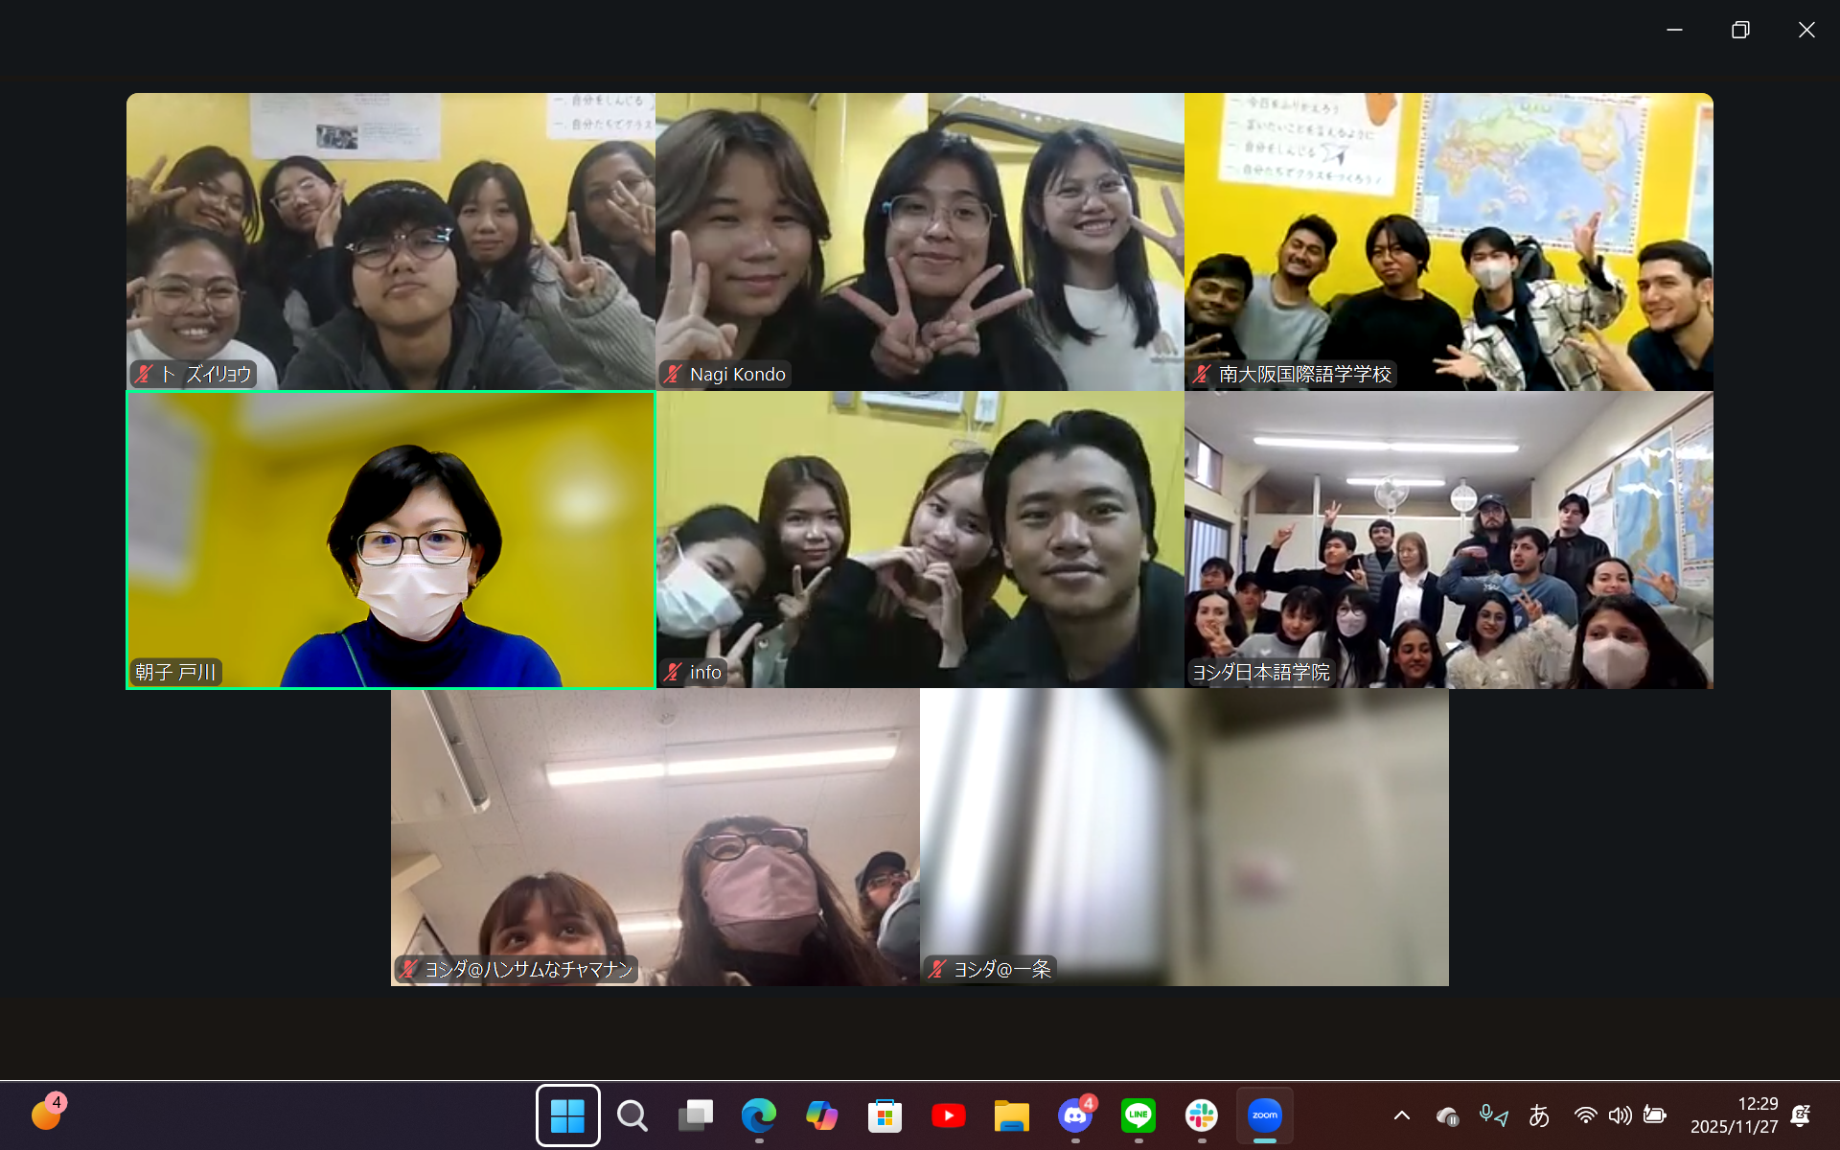This screenshot has width=1840, height=1150.
Task: Open taskbar Search
Action: tap(632, 1115)
